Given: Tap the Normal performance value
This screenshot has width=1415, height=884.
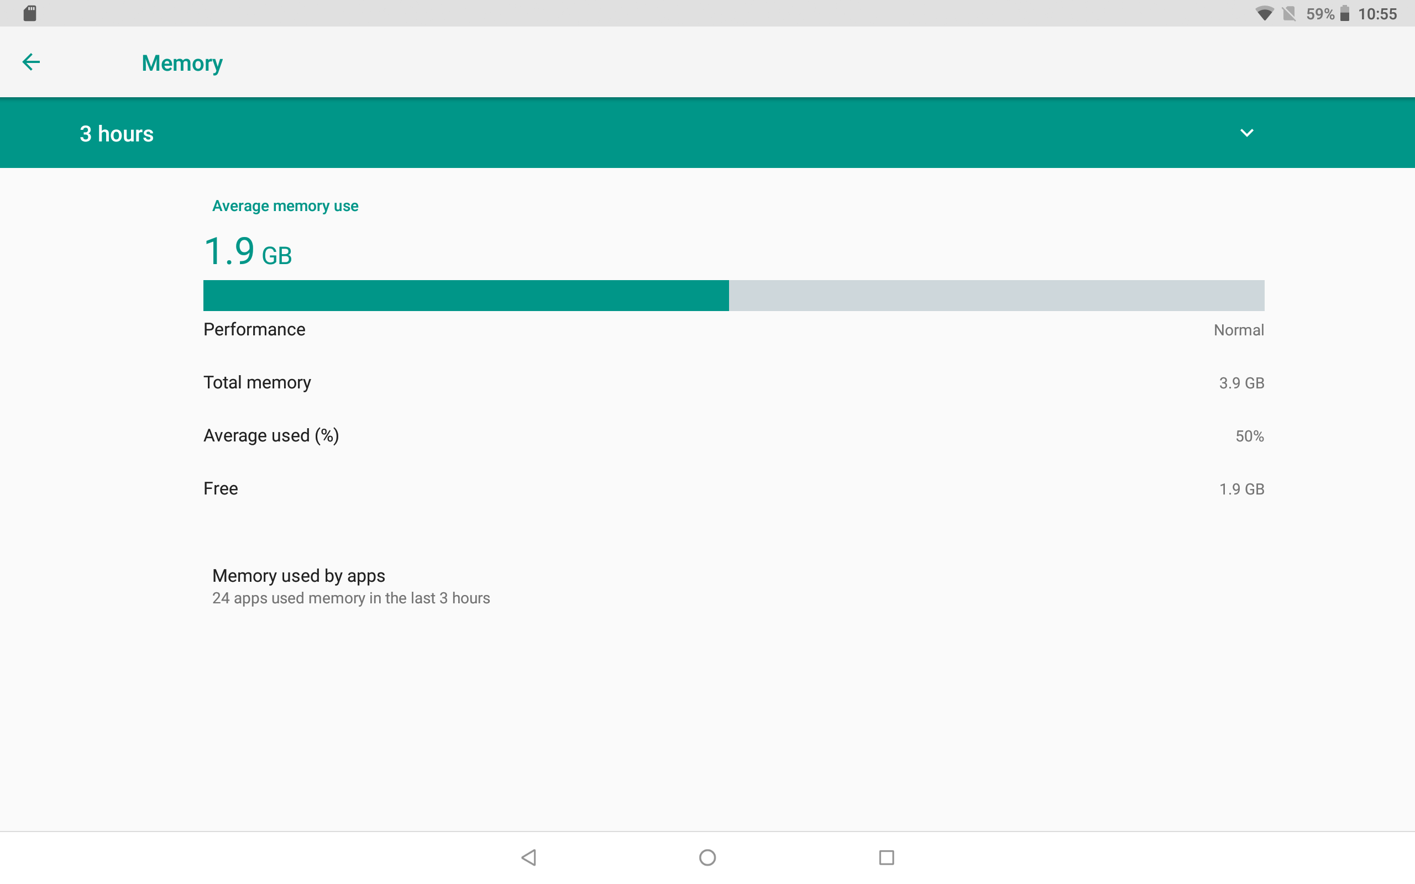Looking at the screenshot, I should coord(1239,330).
